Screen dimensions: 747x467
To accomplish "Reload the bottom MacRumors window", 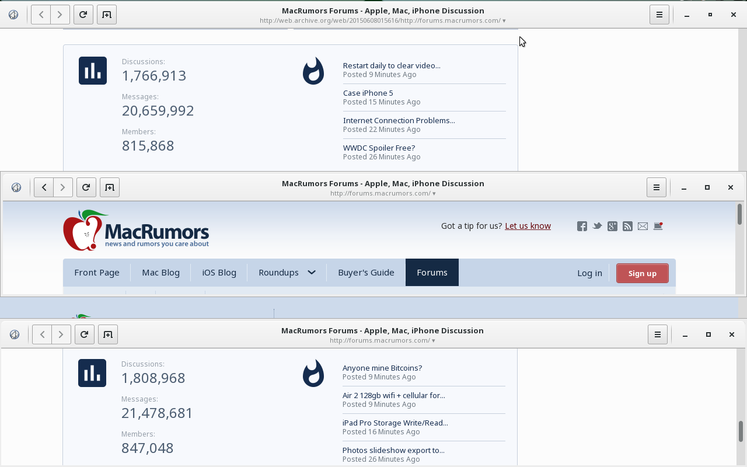I will [x=84, y=334].
